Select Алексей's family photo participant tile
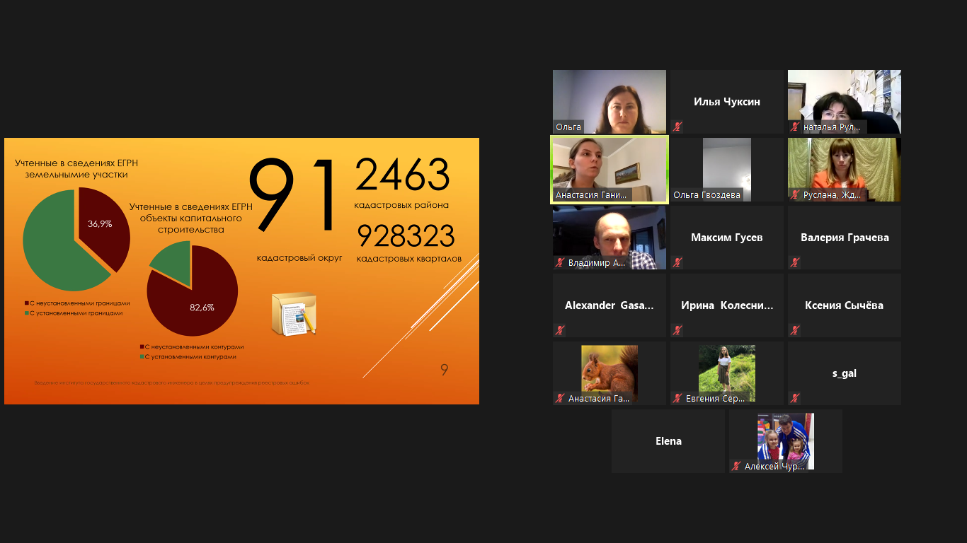967x543 pixels. coord(786,441)
